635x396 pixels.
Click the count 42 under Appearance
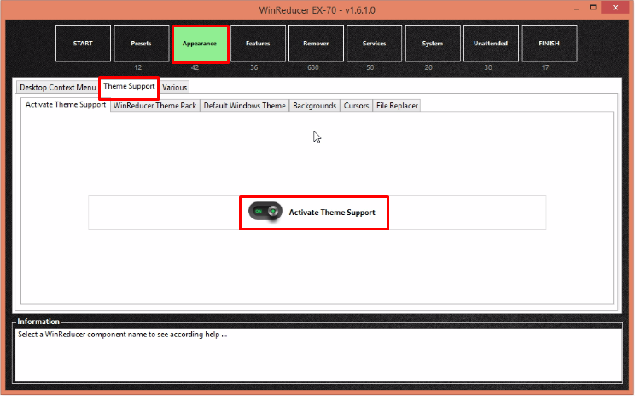[195, 67]
